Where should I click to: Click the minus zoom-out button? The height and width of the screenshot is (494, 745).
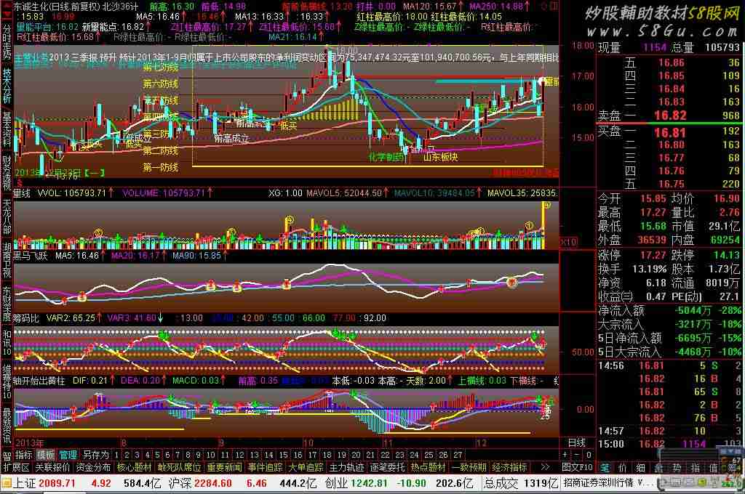click(x=577, y=455)
